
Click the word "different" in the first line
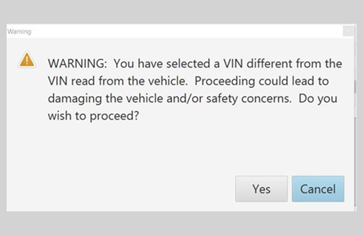click(261, 64)
